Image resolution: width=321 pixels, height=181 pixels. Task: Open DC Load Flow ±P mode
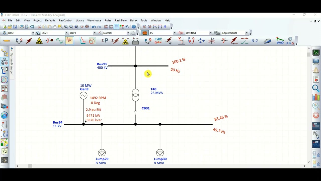[x=105, y=41]
